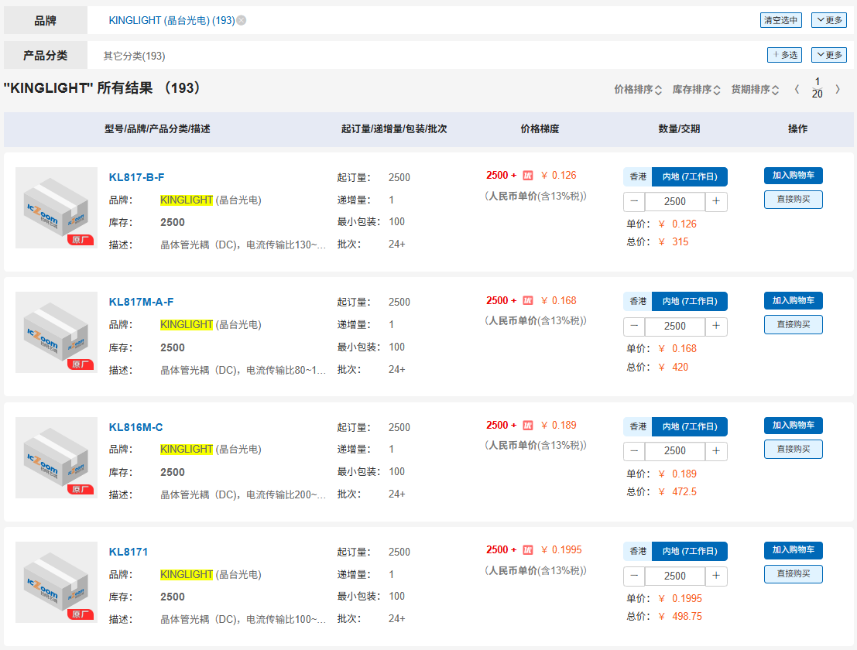Select 内地 (7工作日) for KL816M-C
This screenshot has width=857, height=650.
point(689,426)
